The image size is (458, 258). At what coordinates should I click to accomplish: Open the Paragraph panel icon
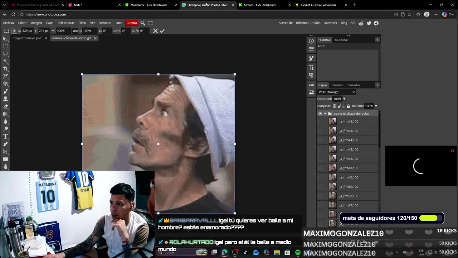click(x=311, y=75)
